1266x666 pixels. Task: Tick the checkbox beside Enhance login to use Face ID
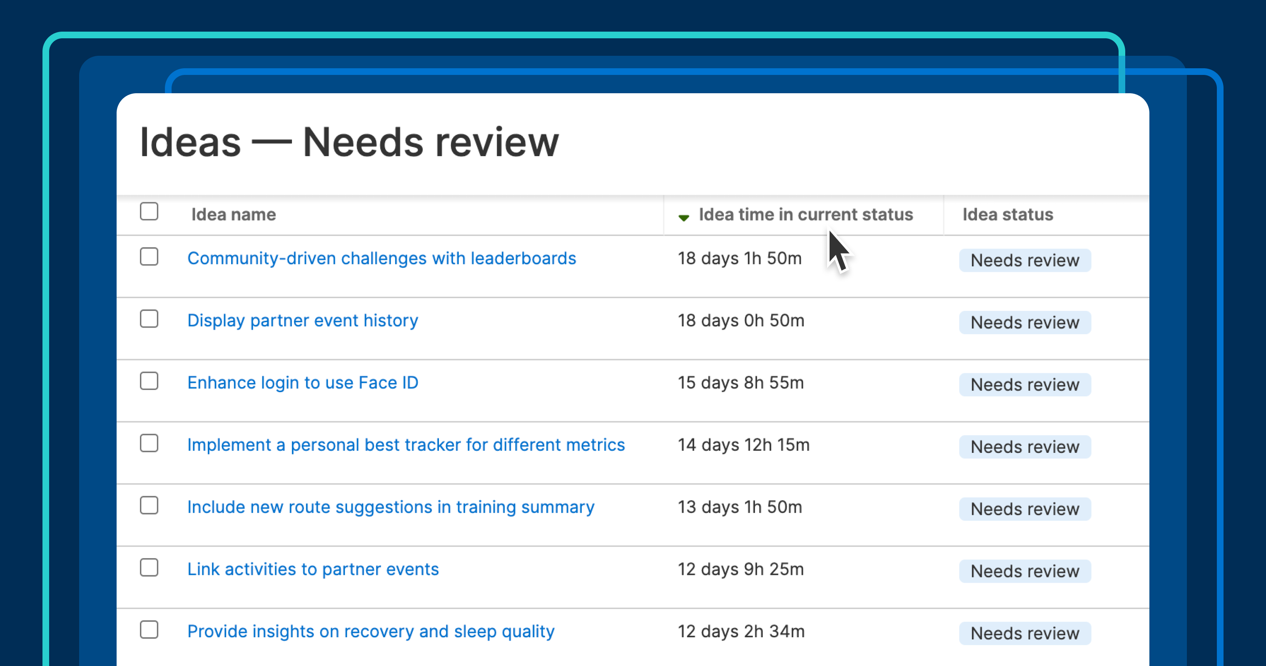(x=149, y=381)
